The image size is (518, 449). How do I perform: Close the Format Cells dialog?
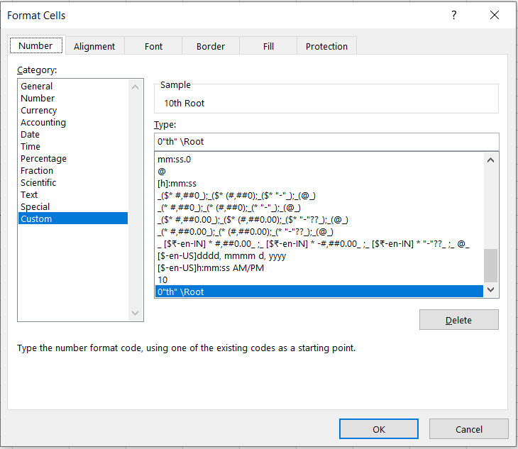coord(494,16)
